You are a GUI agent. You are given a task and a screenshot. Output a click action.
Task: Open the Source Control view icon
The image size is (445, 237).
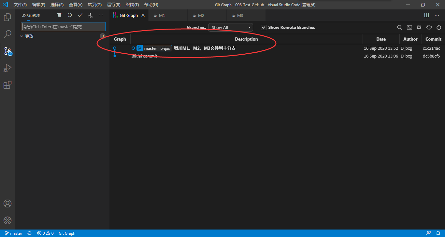point(7,51)
